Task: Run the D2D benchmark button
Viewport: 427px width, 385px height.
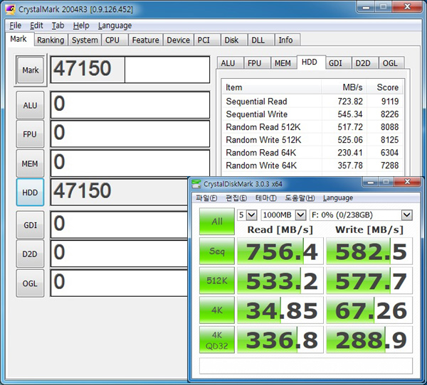Action: [x=30, y=254]
